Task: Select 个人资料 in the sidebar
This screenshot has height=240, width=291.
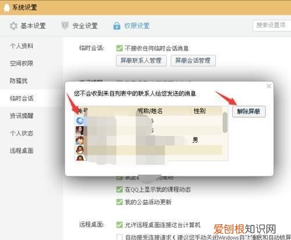Action: (22, 46)
